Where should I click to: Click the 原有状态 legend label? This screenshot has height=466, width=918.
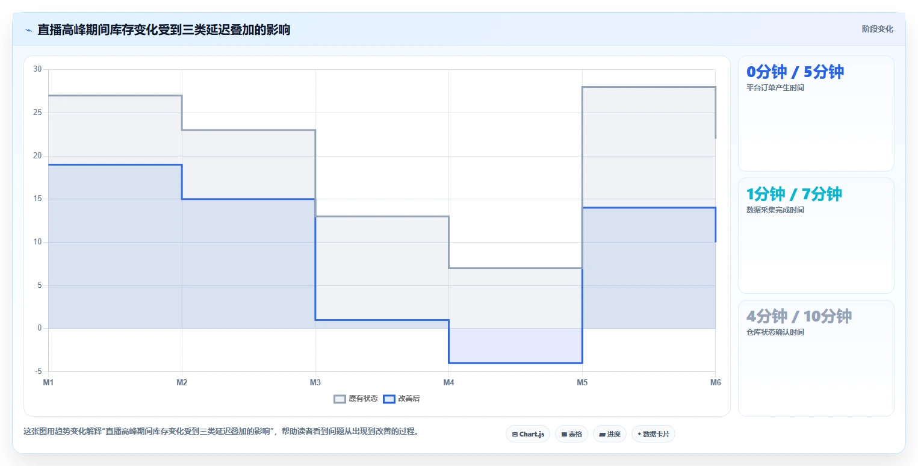pos(363,399)
